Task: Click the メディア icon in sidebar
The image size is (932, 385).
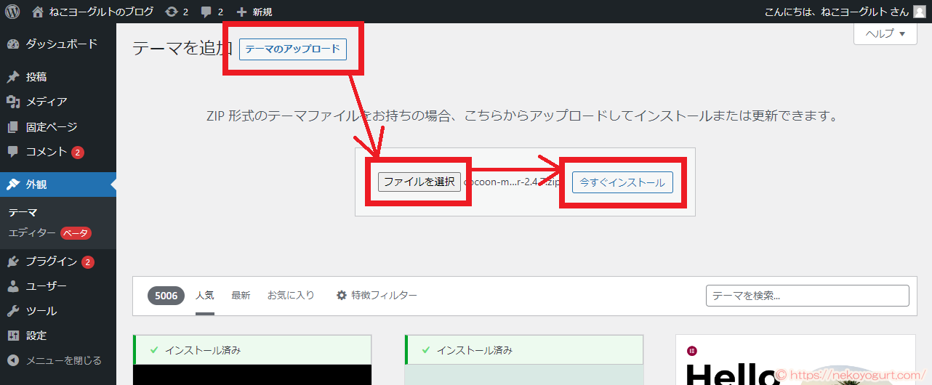Action: point(13,102)
